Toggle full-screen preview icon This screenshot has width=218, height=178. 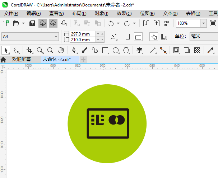(x=213, y=23)
